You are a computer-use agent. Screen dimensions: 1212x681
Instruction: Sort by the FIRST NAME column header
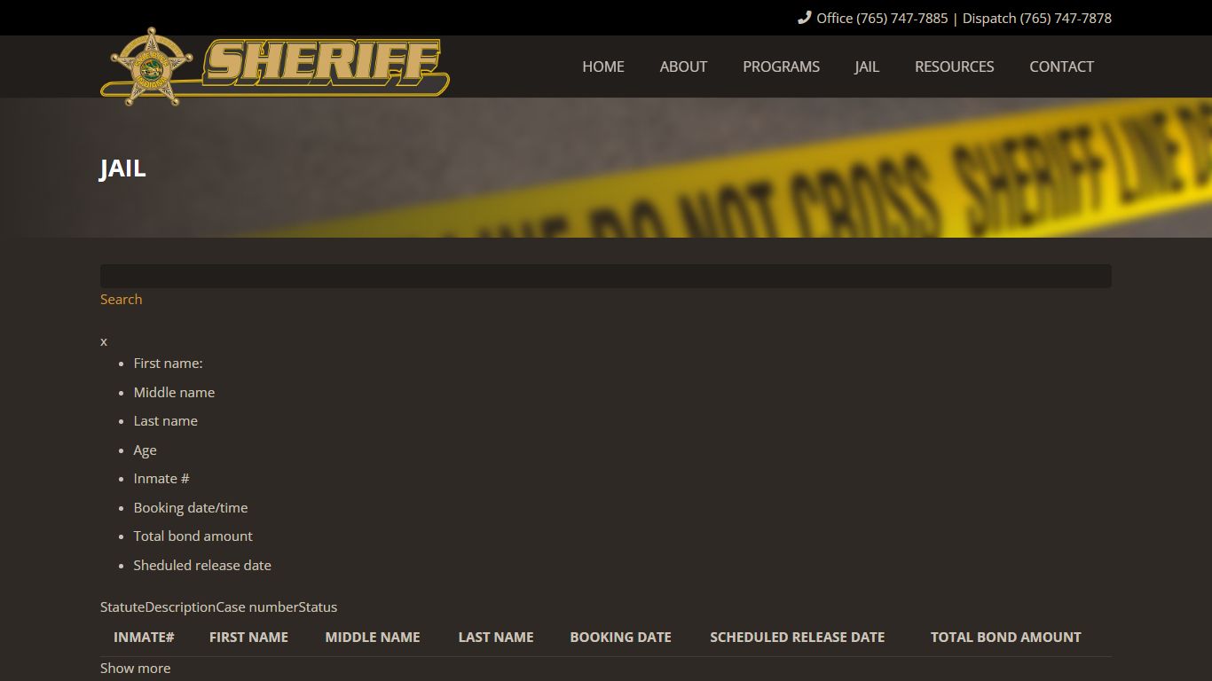(248, 637)
